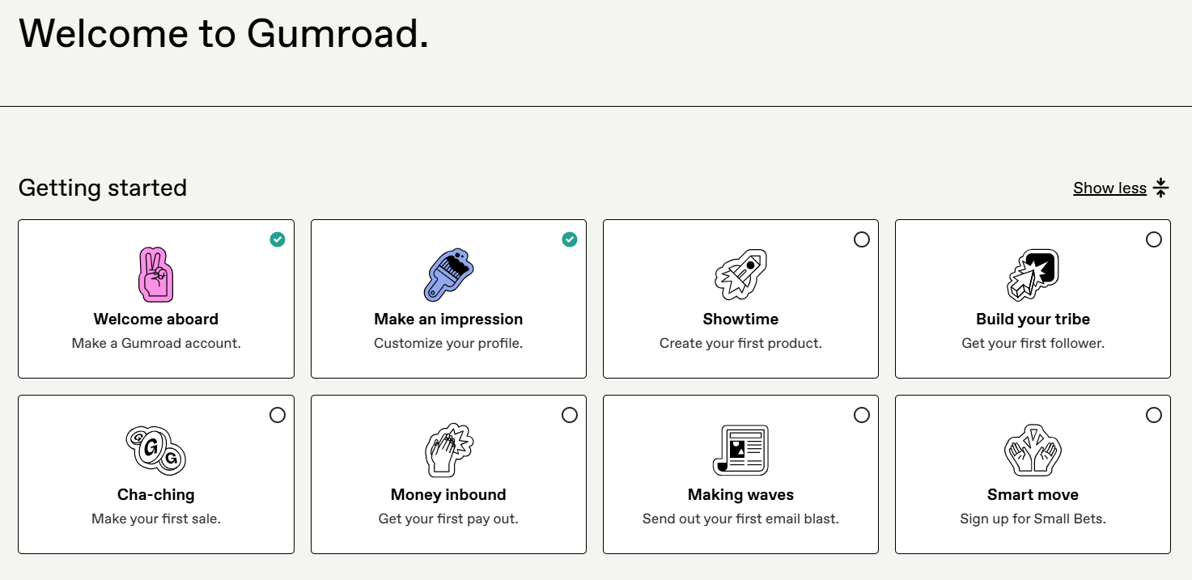Click the collapse arrows icon next to Show less
Image resolution: width=1192 pixels, height=580 pixels.
pyautogui.click(x=1162, y=187)
